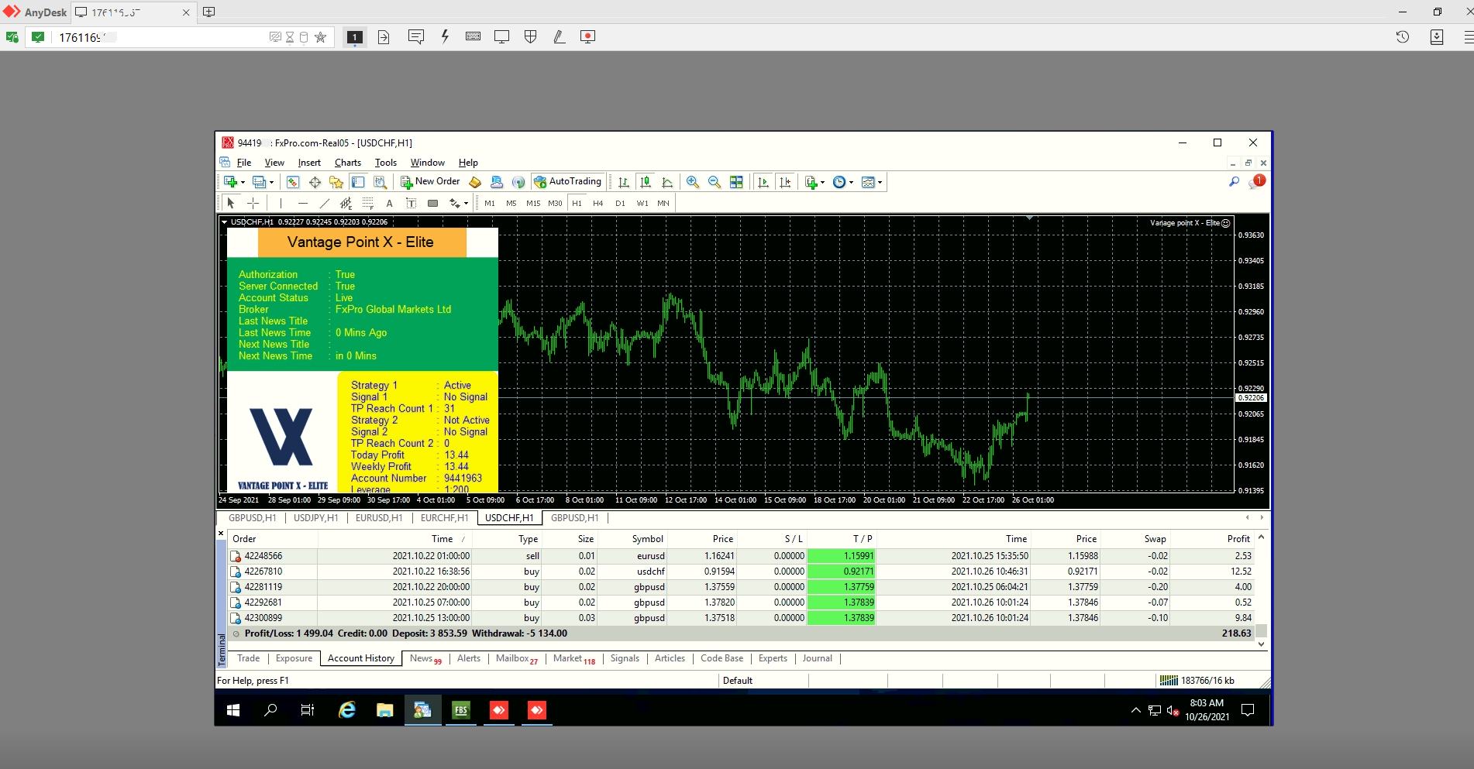Open Windows Start button in remote desktop
This screenshot has height=769, width=1474.
pyautogui.click(x=233, y=710)
